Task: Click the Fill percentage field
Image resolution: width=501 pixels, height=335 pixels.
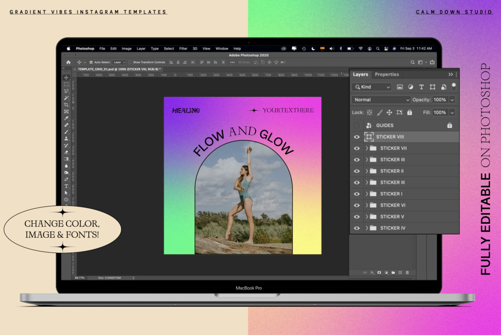Action: [x=439, y=112]
